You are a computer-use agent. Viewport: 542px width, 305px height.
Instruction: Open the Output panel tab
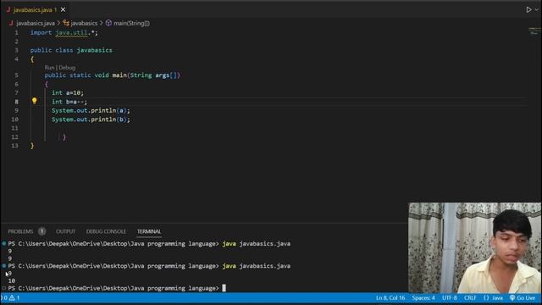point(65,231)
